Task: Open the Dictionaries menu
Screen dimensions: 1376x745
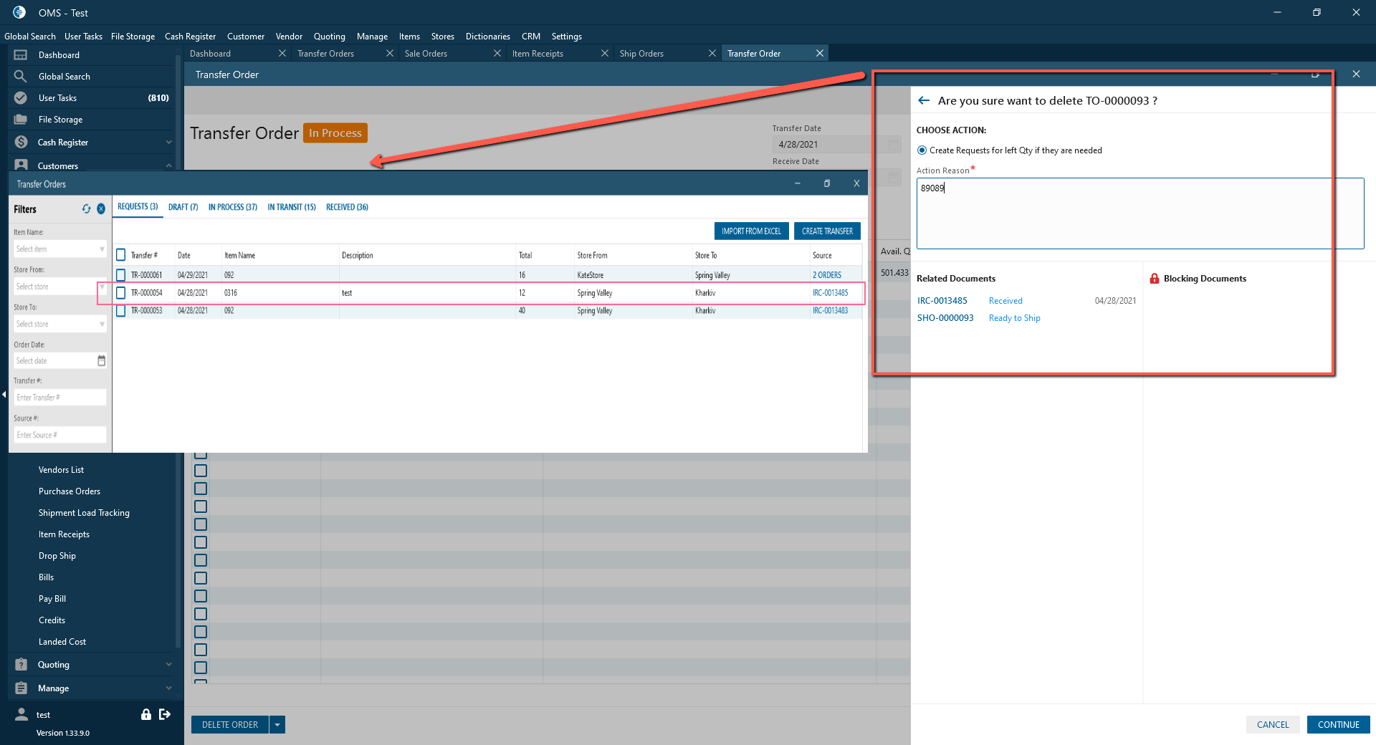Action: point(488,37)
